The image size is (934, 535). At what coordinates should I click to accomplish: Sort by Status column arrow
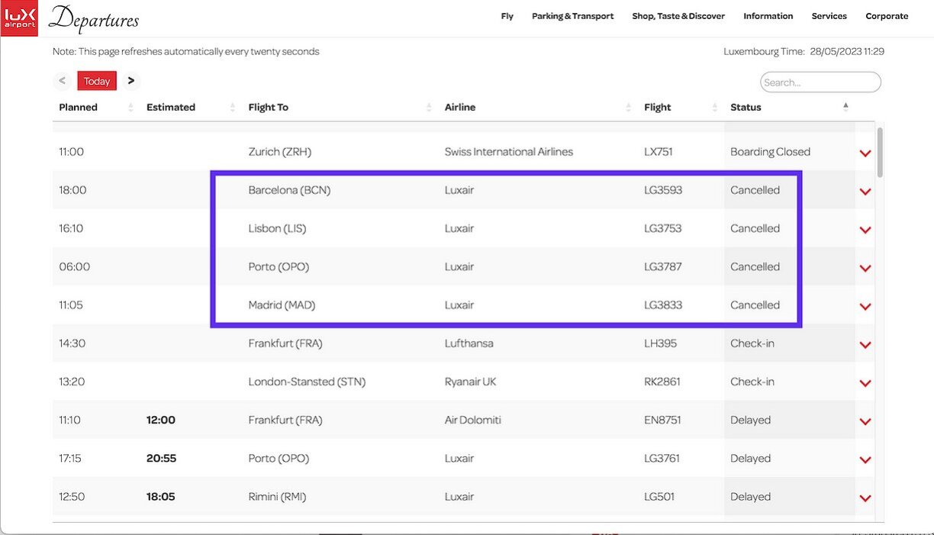point(845,107)
